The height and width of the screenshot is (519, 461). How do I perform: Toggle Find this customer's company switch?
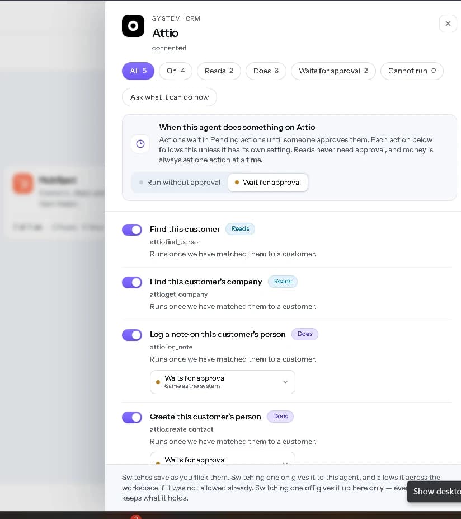click(132, 282)
